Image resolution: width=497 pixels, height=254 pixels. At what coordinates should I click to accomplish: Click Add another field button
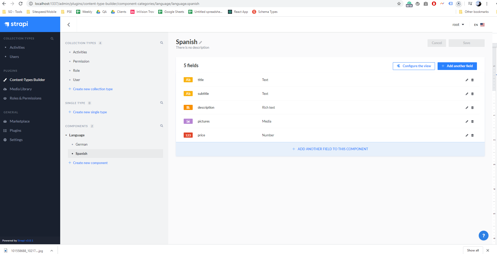457,66
